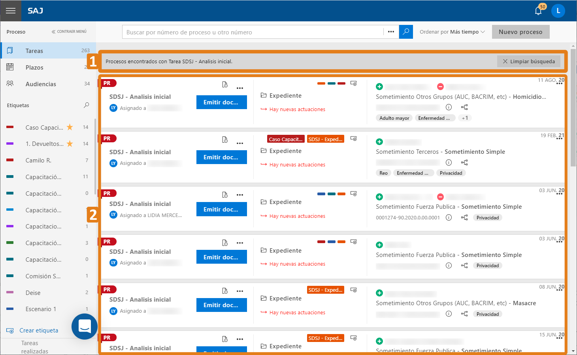Open more options on Homicidio task card

click(x=240, y=88)
